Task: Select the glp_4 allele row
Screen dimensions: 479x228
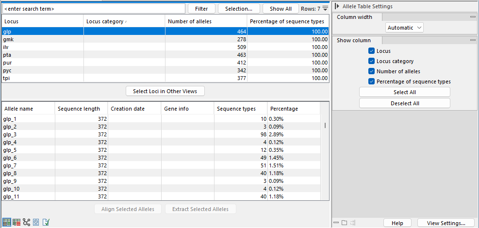Action: [x=161, y=142]
